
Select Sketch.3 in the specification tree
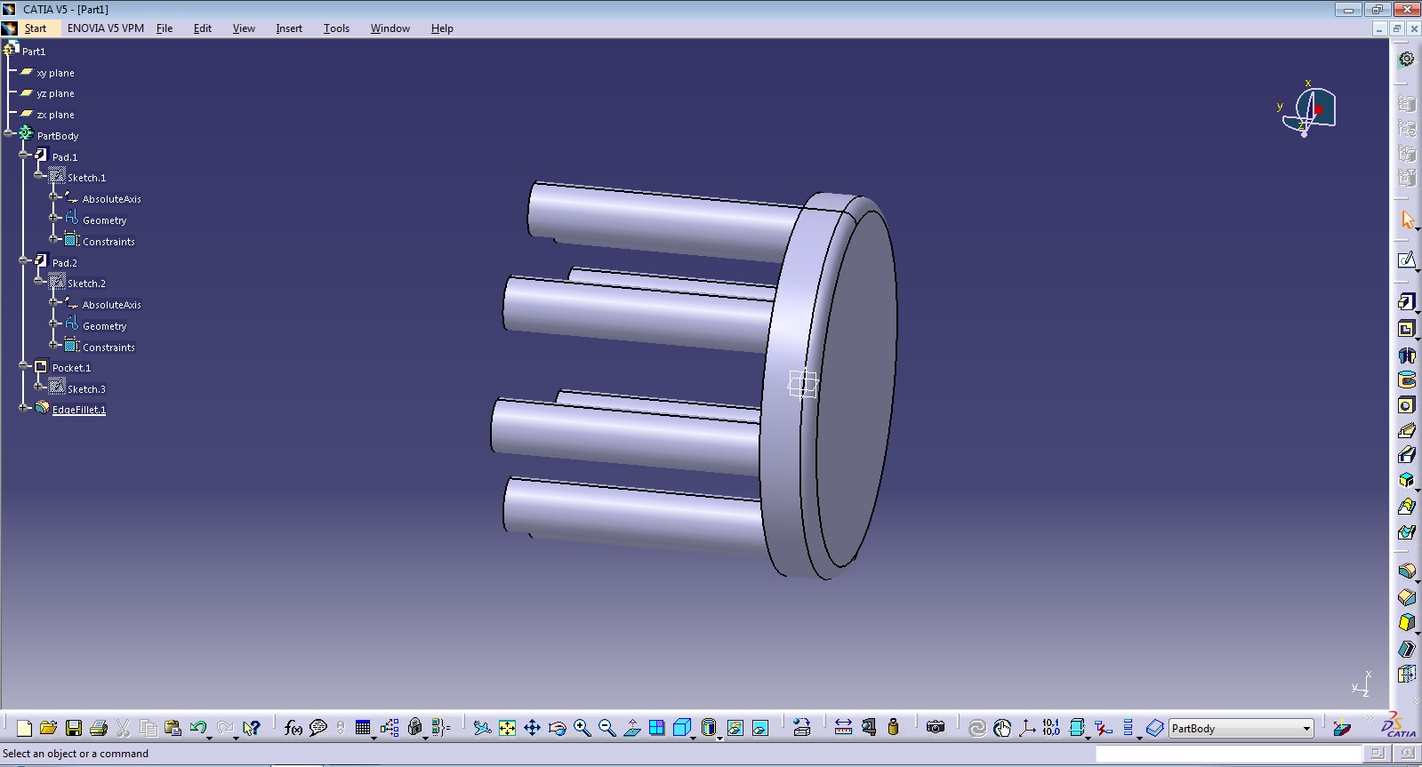point(86,389)
